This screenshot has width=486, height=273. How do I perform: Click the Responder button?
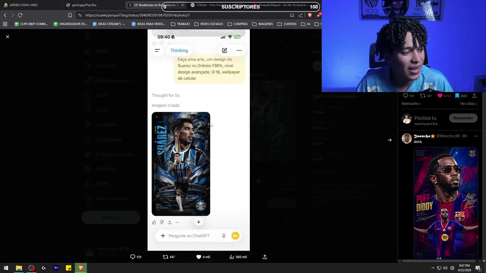click(463, 118)
